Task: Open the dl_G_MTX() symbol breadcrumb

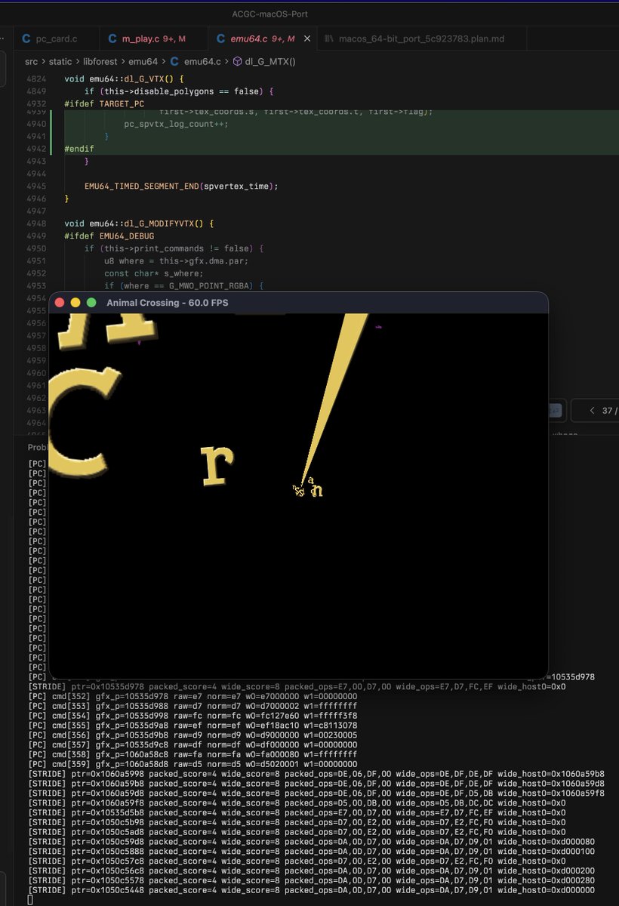Action: click(263, 62)
